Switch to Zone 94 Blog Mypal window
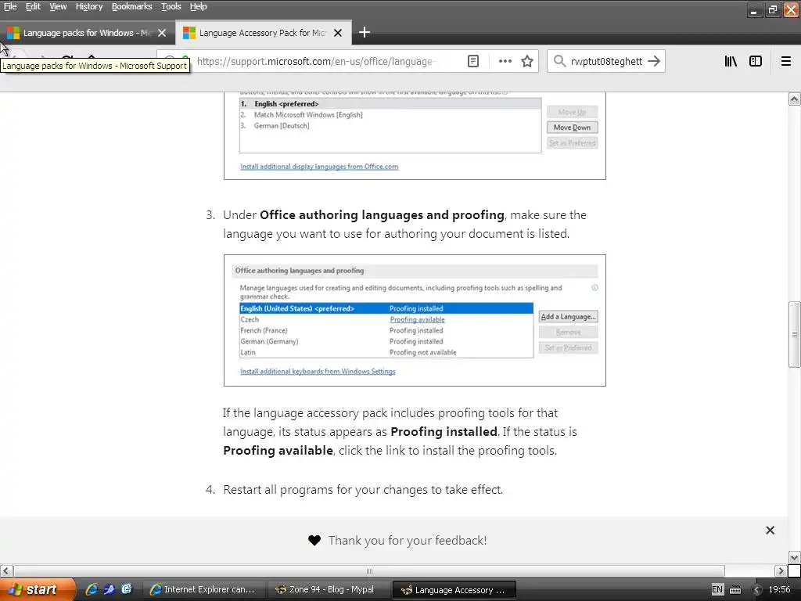801x601 pixels. click(329, 590)
